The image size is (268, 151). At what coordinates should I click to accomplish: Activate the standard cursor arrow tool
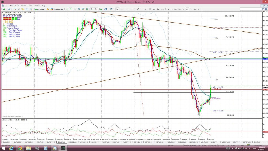[x=117, y=9]
